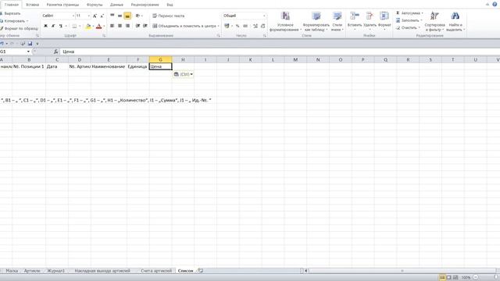Screen dimensions: 500x281
Task: Apply the red font color swatch
Action: click(99, 26)
